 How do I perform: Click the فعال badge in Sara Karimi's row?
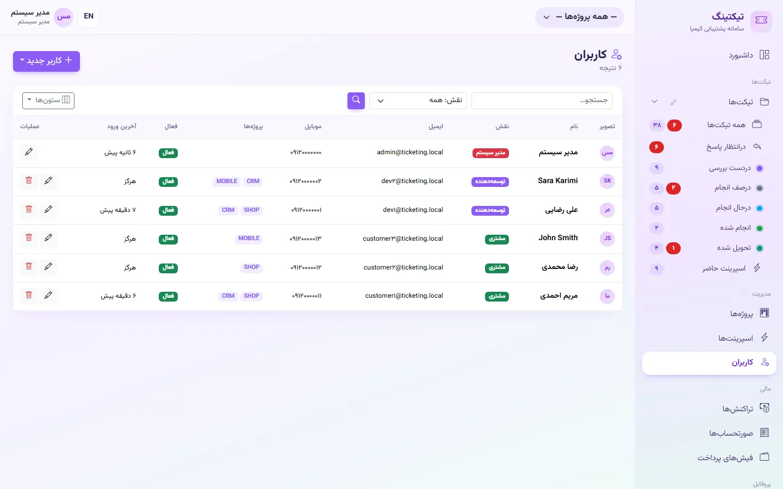tap(169, 181)
